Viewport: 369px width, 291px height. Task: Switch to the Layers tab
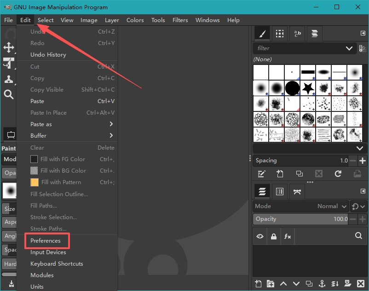coord(262,192)
